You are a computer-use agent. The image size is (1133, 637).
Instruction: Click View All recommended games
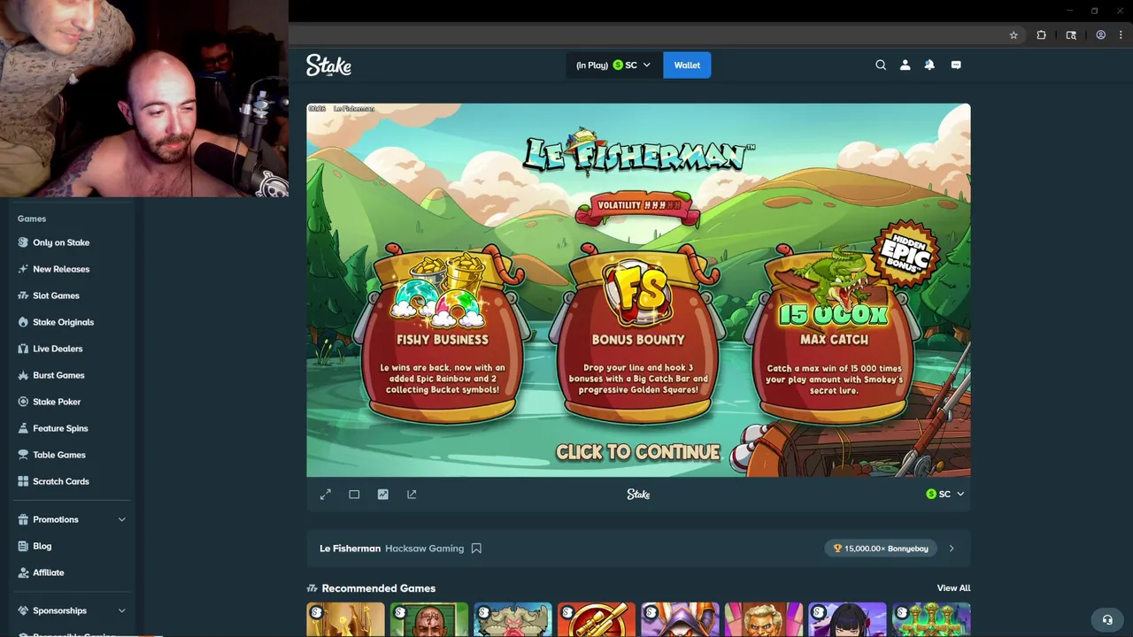[953, 588]
